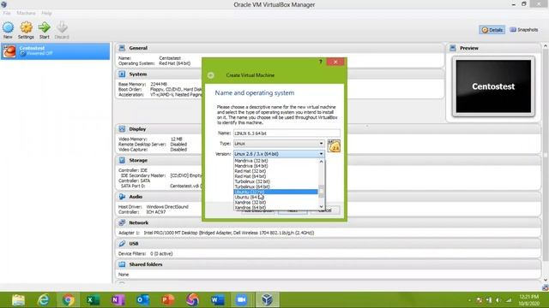This screenshot has height=308, width=549.
Task: Switch to the Snapshots view
Action: point(524,30)
